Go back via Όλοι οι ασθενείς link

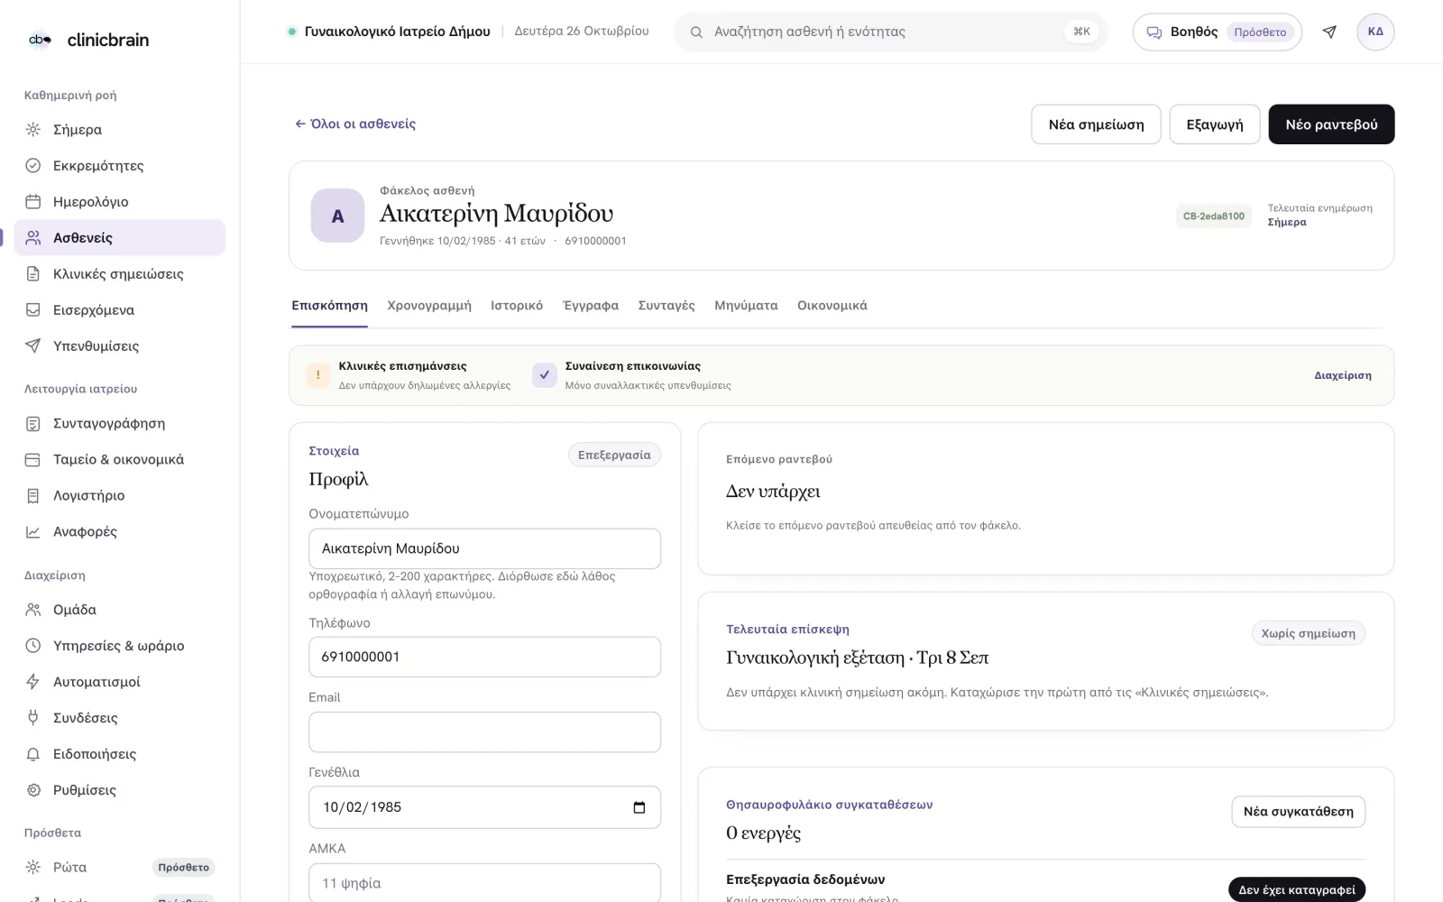[x=355, y=124]
